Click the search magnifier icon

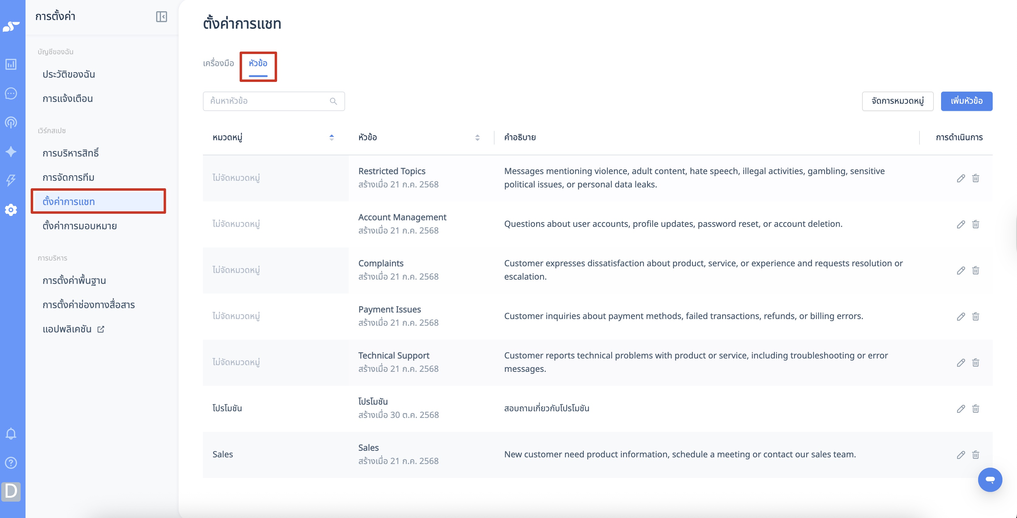coord(333,101)
